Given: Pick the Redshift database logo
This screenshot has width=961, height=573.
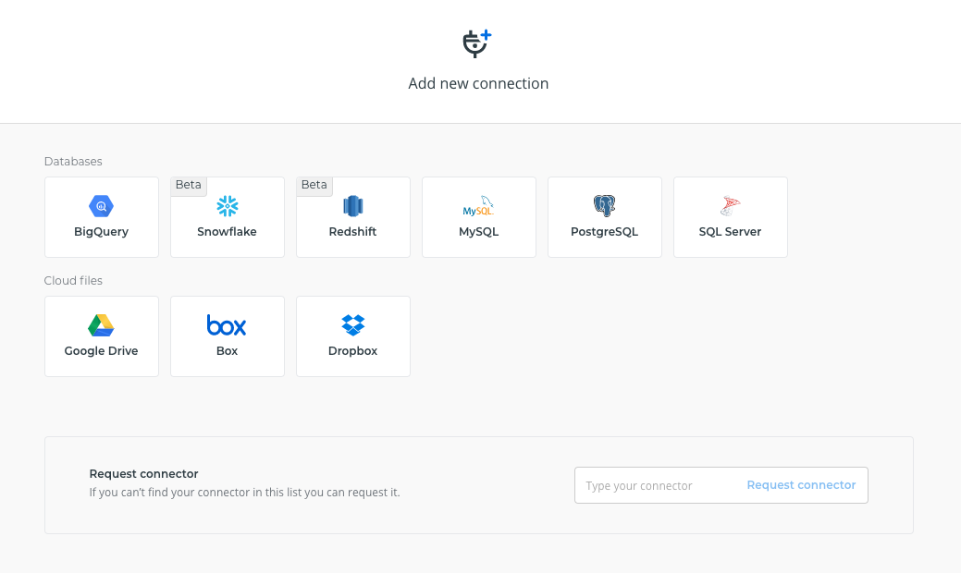Looking at the screenshot, I should 353,206.
